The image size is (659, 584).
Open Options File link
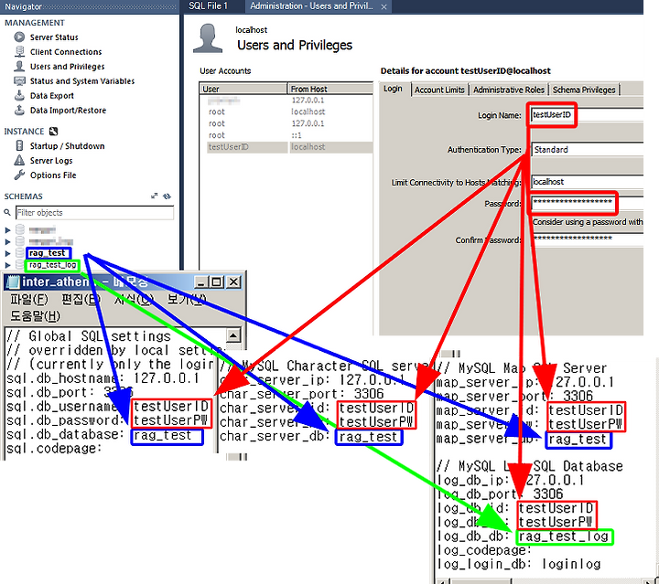53,175
